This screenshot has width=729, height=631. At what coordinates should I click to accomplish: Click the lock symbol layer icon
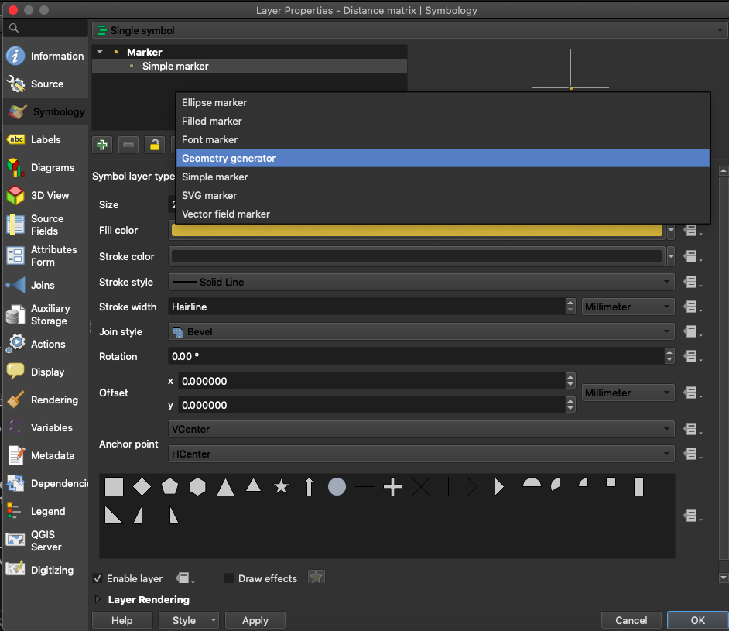[x=155, y=145]
